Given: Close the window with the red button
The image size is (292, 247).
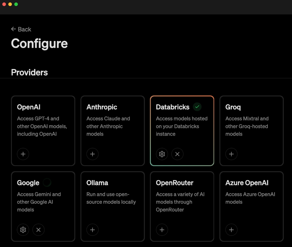Looking at the screenshot, I should [x=4, y=4].
